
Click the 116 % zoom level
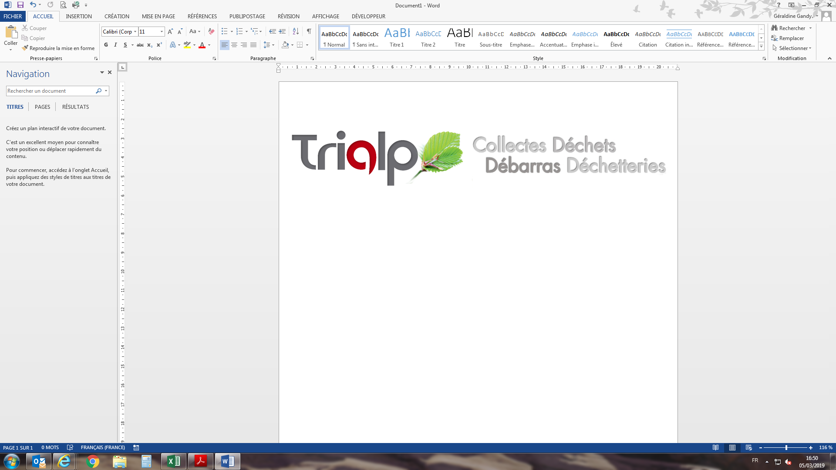coord(826,447)
